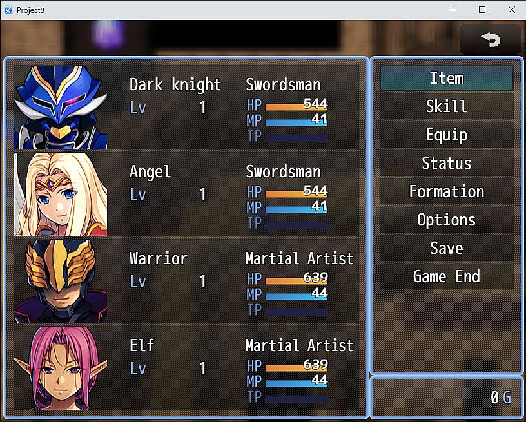This screenshot has height=422, width=526.
Task: Choose Save from the menu
Action: tap(447, 248)
